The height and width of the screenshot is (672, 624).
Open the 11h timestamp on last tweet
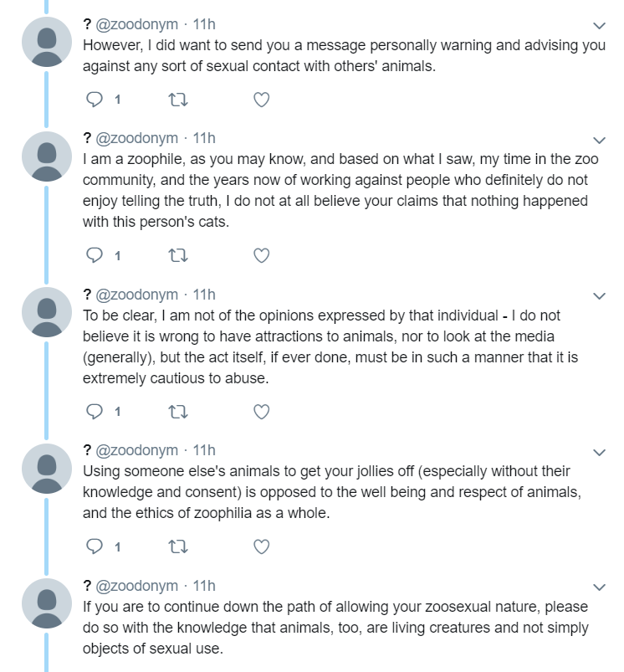(204, 586)
